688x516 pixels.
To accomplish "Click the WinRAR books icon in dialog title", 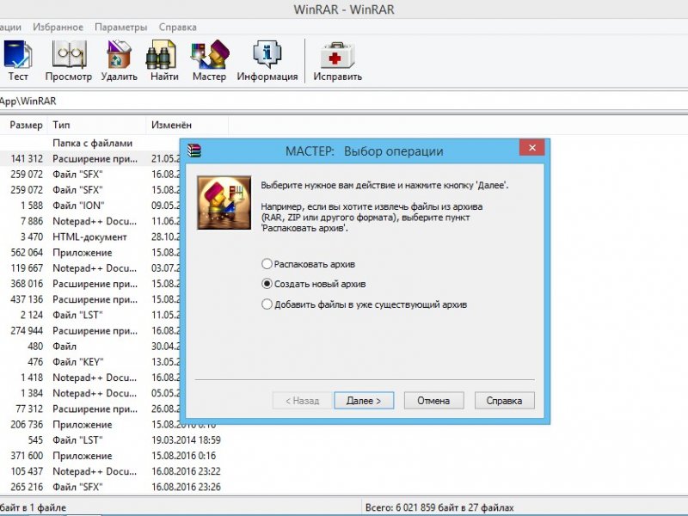I will (194, 150).
